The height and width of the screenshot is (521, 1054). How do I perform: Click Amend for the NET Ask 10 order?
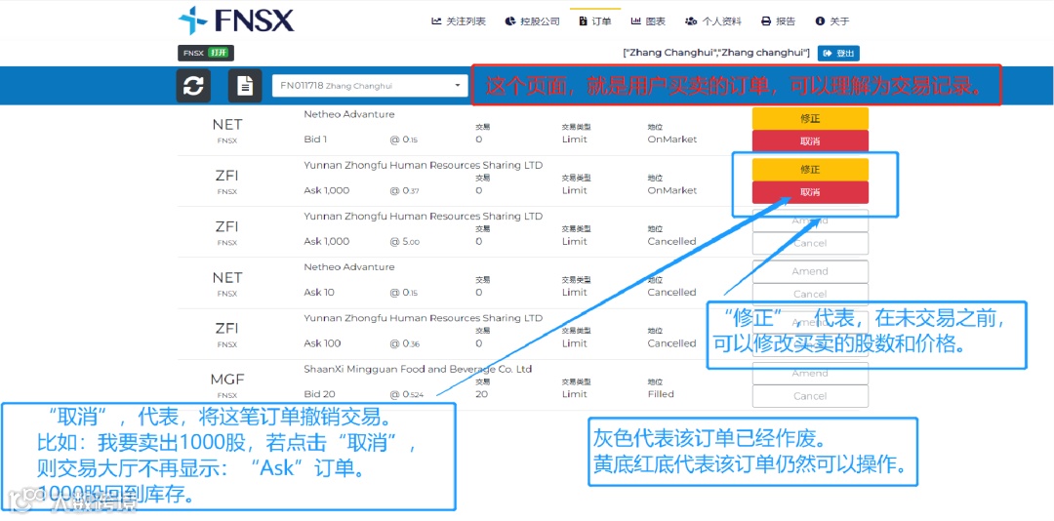click(810, 271)
